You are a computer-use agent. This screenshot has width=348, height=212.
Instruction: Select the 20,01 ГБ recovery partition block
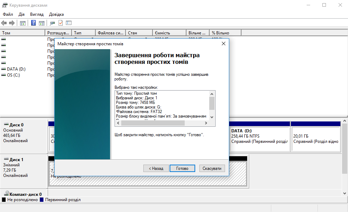[x=315, y=139]
